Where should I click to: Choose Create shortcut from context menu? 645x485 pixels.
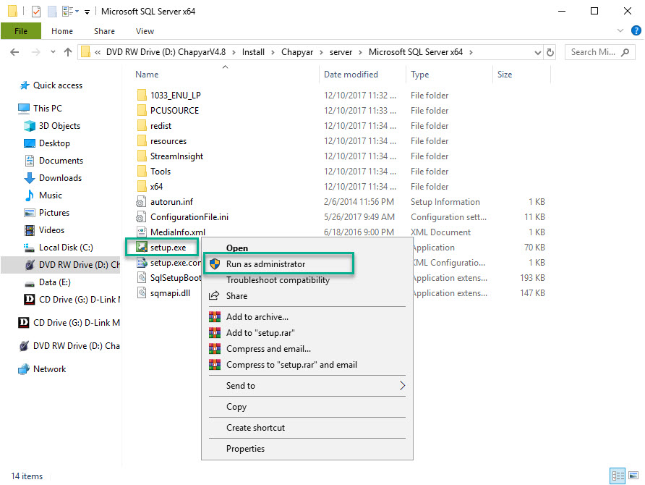[307, 428]
